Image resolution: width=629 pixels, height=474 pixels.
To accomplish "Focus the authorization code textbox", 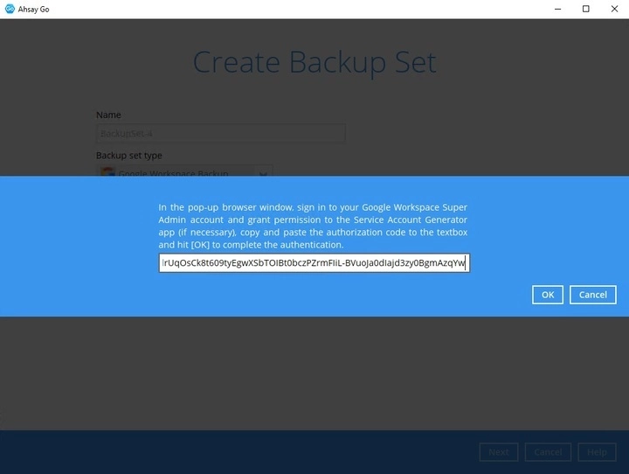I will click(314, 262).
